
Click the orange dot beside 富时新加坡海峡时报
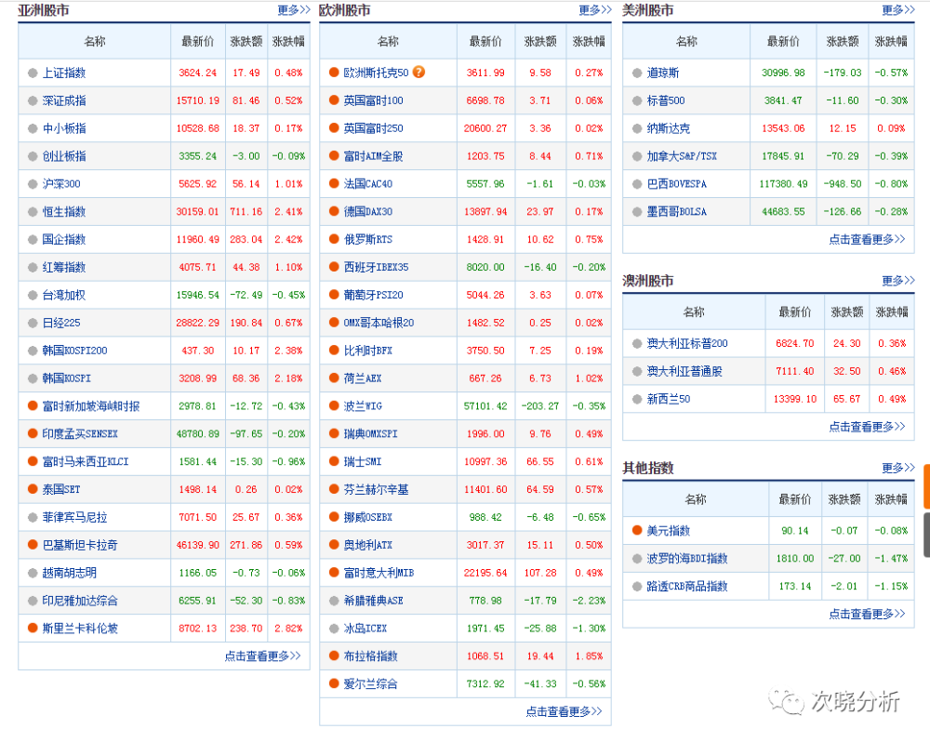tap(33, 405)
